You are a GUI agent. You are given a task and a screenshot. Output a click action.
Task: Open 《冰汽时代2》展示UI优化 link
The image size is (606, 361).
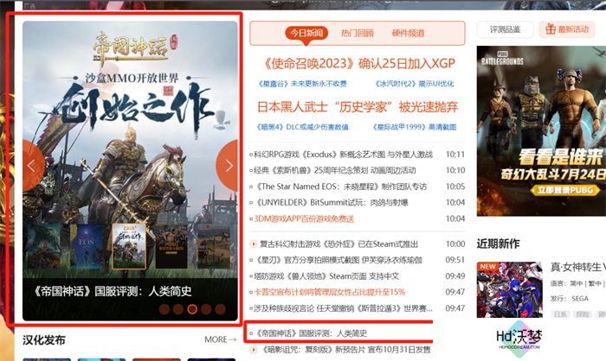(x=415, y=84)
